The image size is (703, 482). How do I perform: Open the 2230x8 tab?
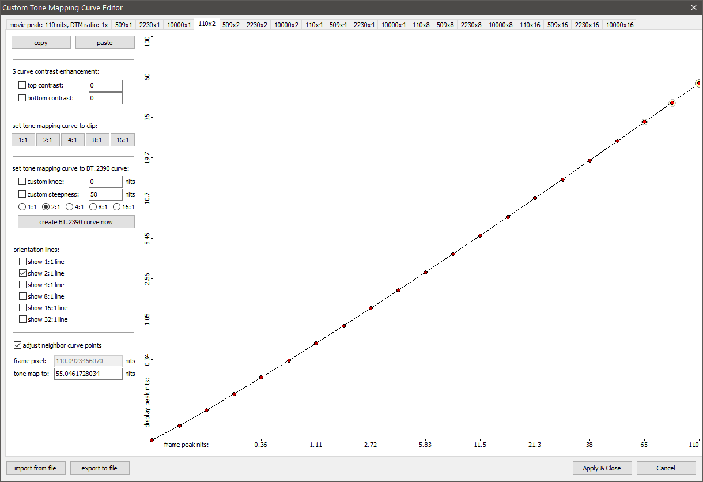pos(471,25)
